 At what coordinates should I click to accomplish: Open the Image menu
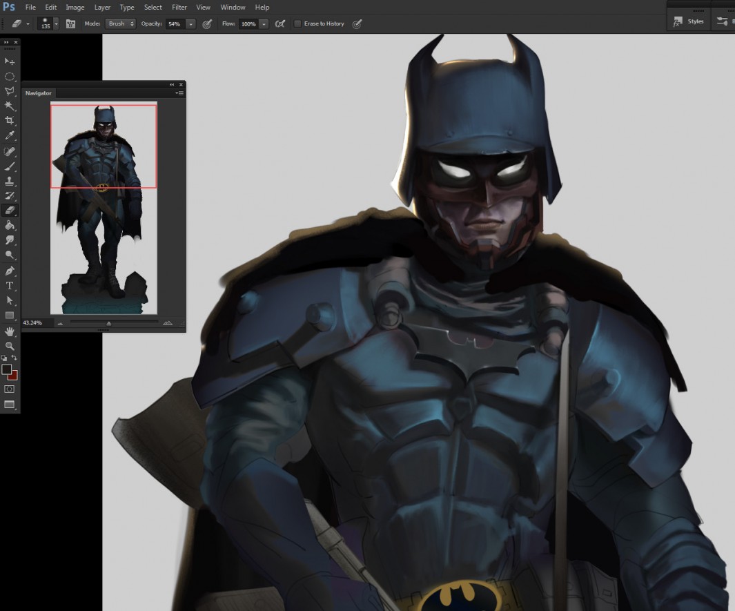click(x=75, y=7)
